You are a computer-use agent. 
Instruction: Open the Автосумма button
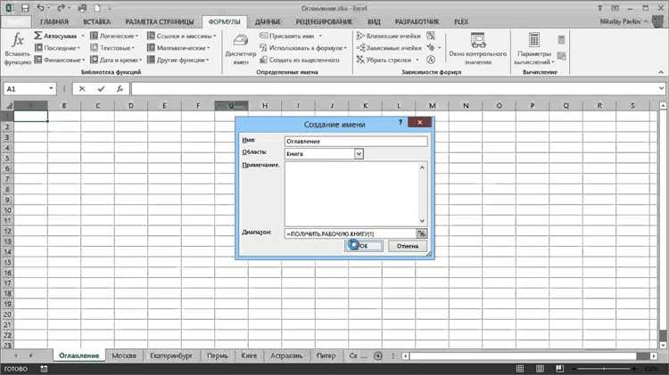59,36
